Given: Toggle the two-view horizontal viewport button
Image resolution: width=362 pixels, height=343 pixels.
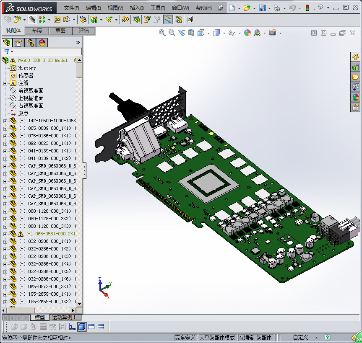Looking at the screenshot, I should [x=91, y=327].
